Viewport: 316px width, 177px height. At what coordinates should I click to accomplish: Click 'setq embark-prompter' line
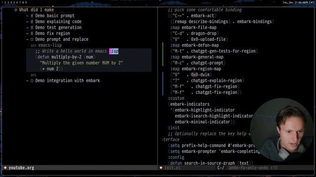214,151
